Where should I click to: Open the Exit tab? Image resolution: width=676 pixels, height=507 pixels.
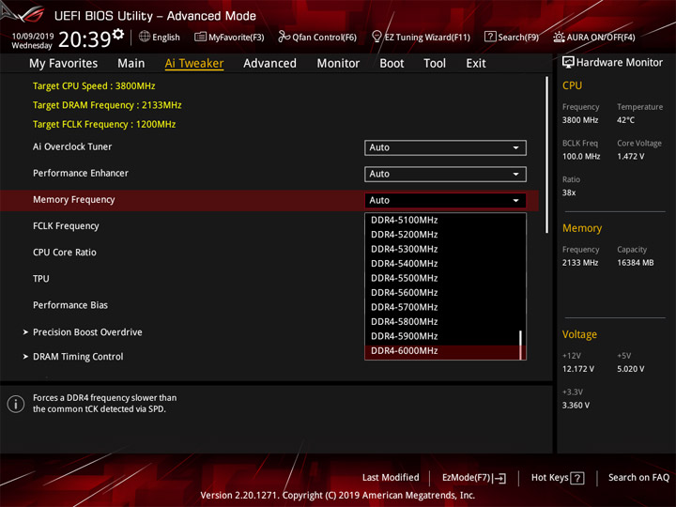coord(476,64)
